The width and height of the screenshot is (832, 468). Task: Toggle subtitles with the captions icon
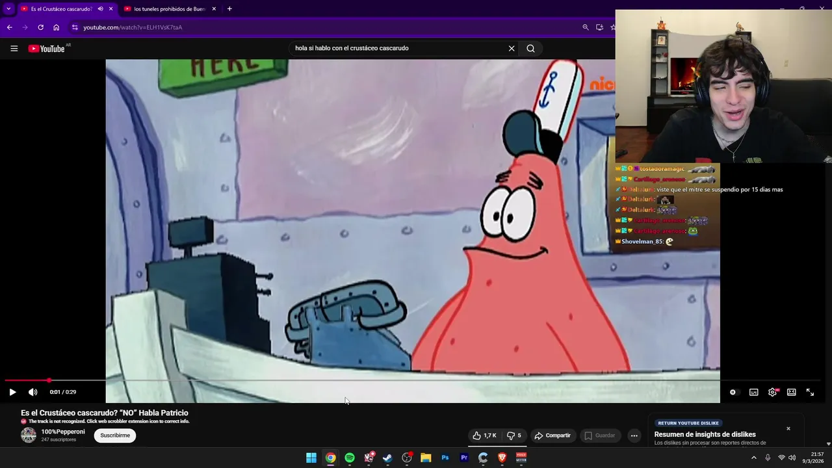754,392
